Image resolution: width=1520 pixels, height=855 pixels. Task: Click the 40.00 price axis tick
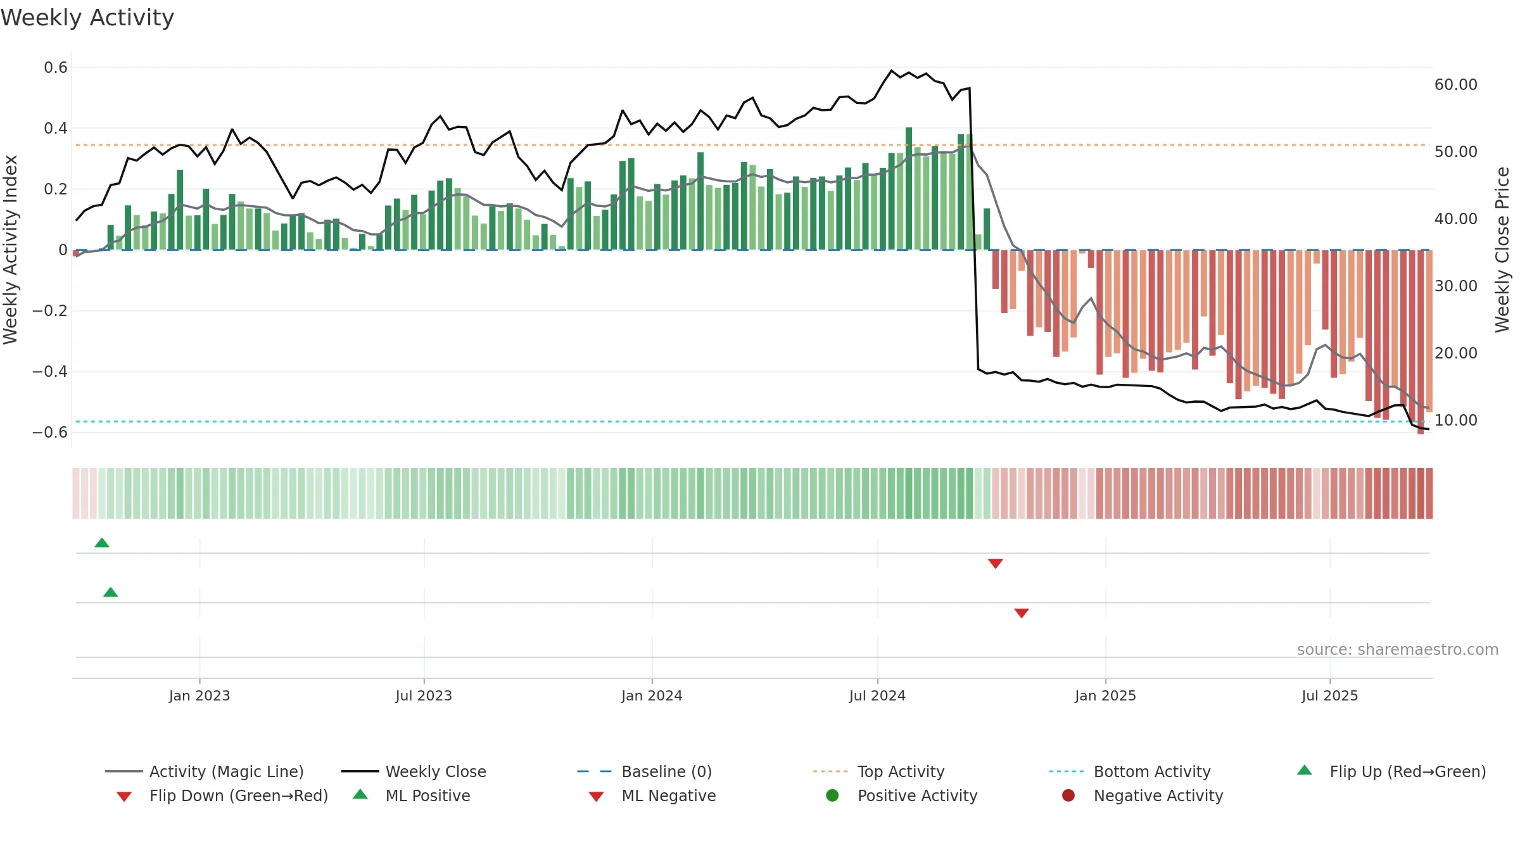[x=1456, y=219]
